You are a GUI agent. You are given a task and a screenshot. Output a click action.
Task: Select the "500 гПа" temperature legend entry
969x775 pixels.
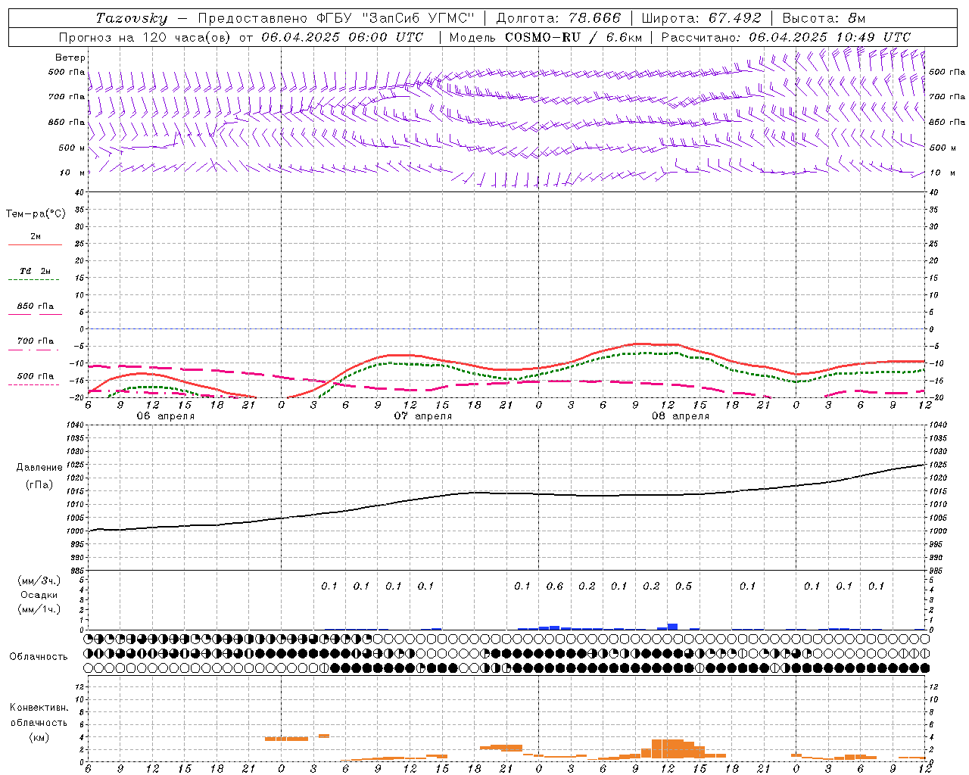point(36,376)
